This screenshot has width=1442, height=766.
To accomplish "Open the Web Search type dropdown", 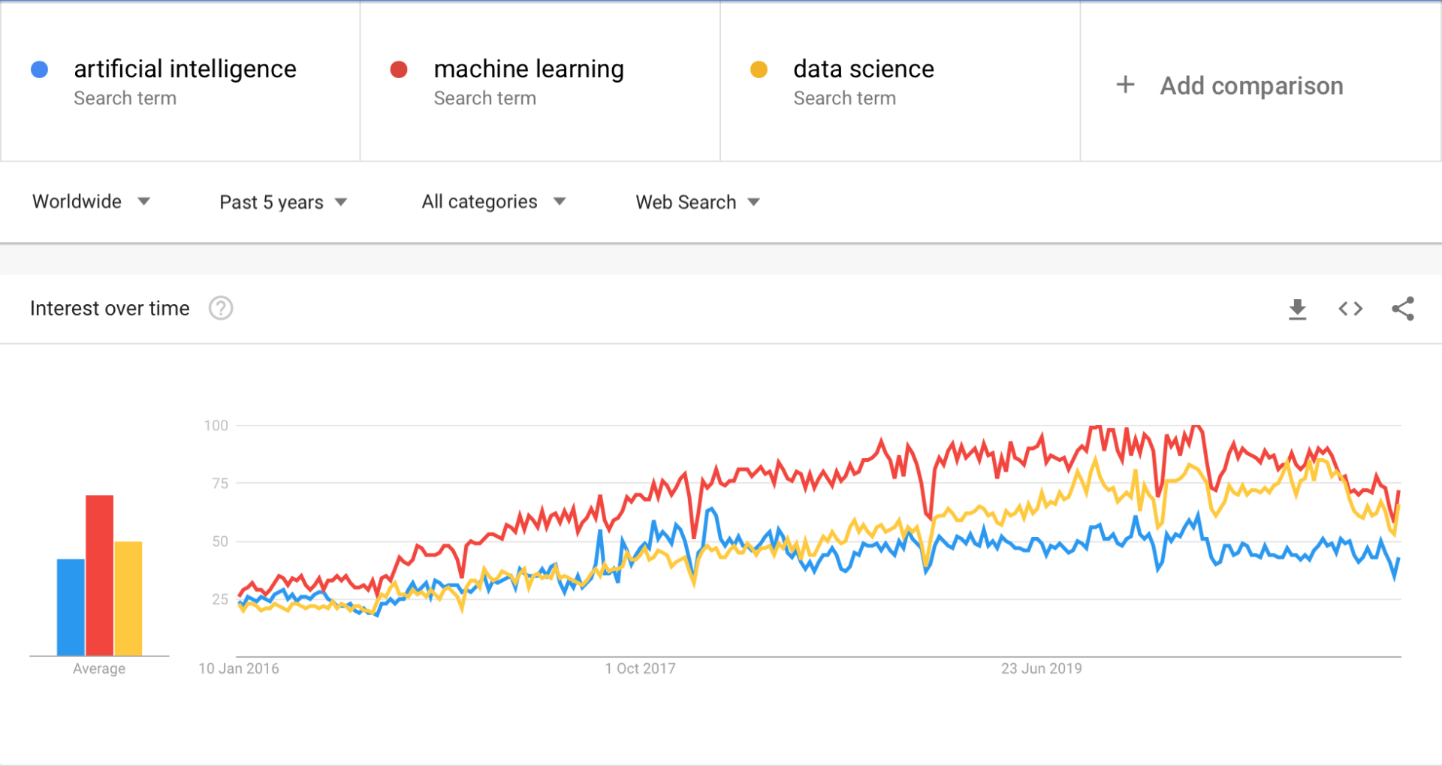I will coord(697,201).
